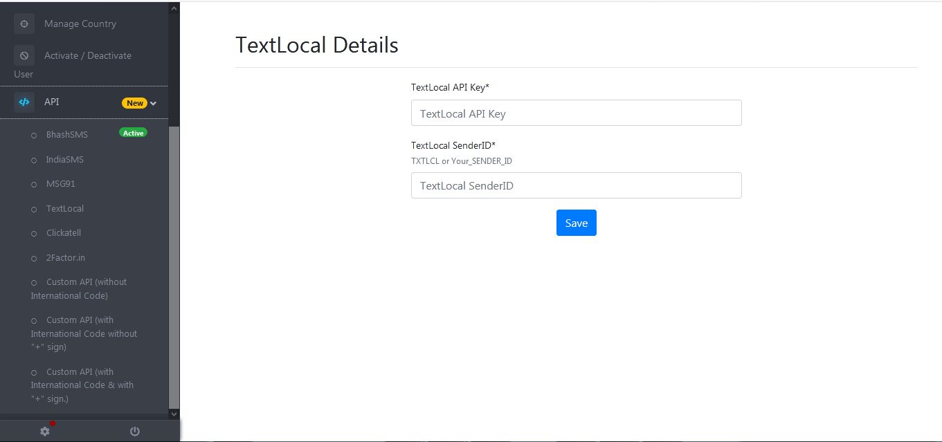Expand the 2Factor.in provider option
The height and width of the screenshot is (442, 942).
pos(66,257)
